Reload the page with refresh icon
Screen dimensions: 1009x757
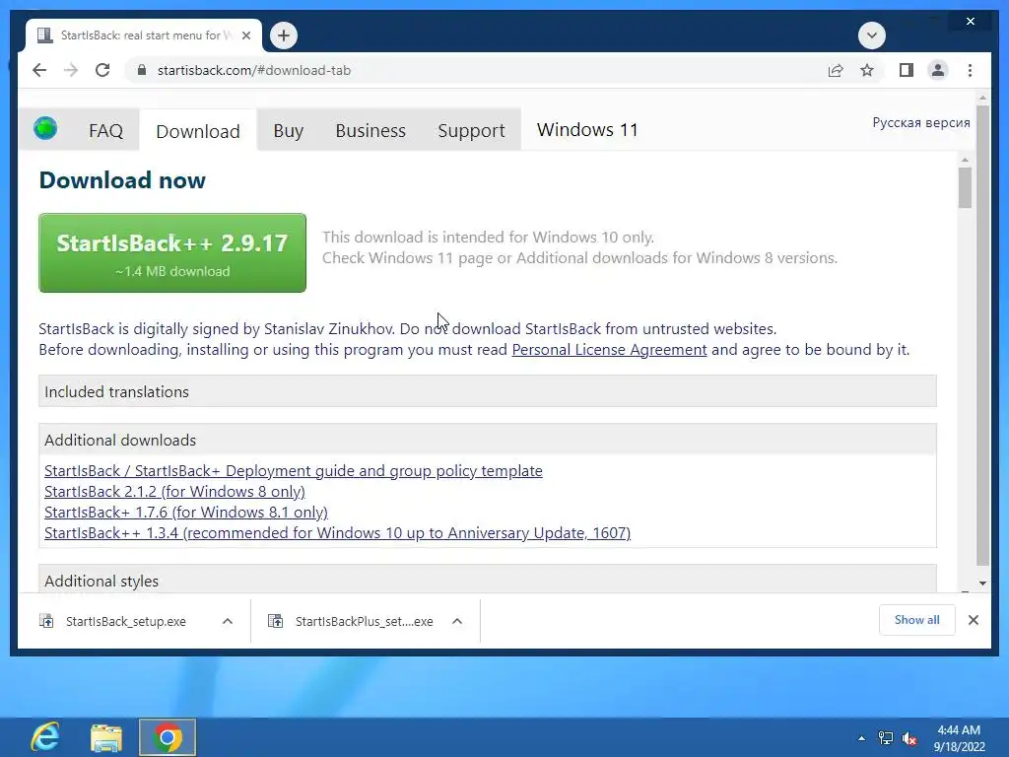click(102, 70)
